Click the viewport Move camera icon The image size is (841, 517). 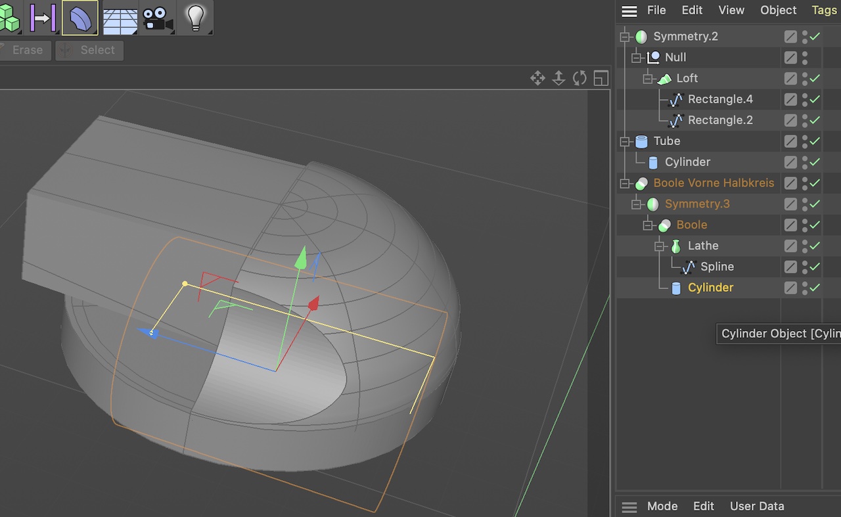coord(537,79)
